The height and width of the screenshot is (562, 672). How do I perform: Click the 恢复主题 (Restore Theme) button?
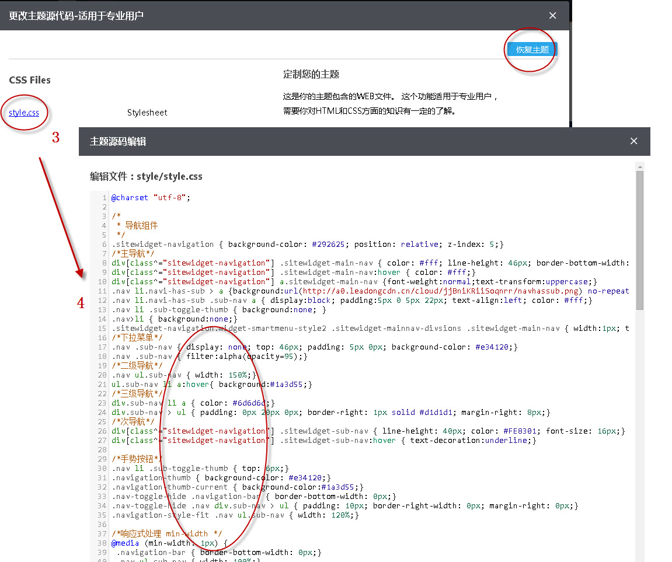click(530, 50)
